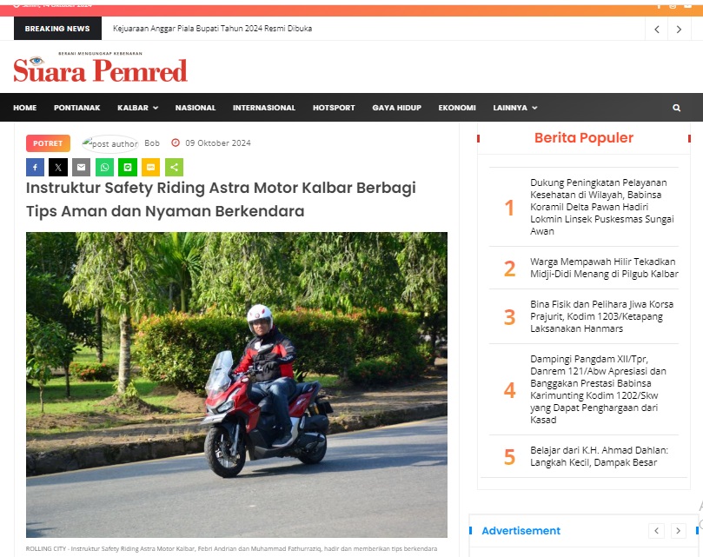Open the Pontianak menu section
Viewport: 703px width, 557px height.
tap(77, 108)
